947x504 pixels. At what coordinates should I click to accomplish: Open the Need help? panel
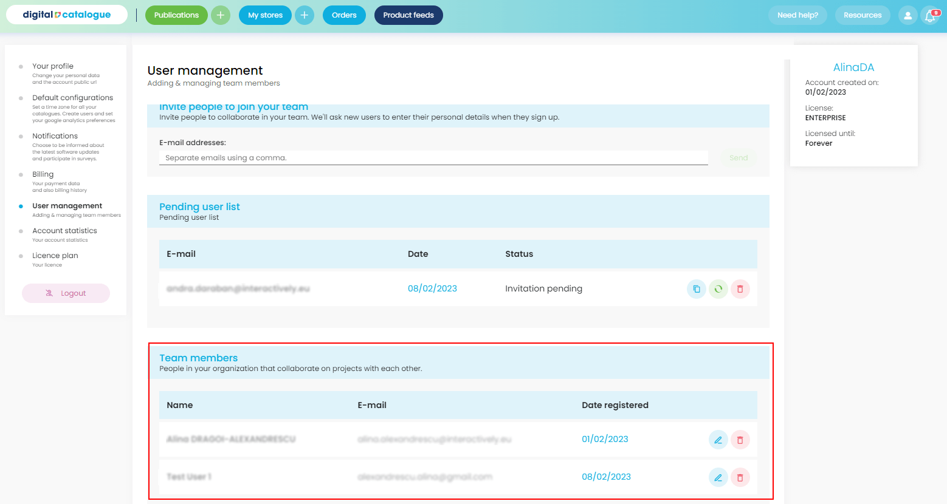click(797, 15)
